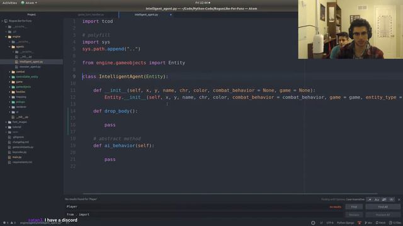403x226 pixels.
Task: Focus the replace field with from . import
Action: coord(204,215)
